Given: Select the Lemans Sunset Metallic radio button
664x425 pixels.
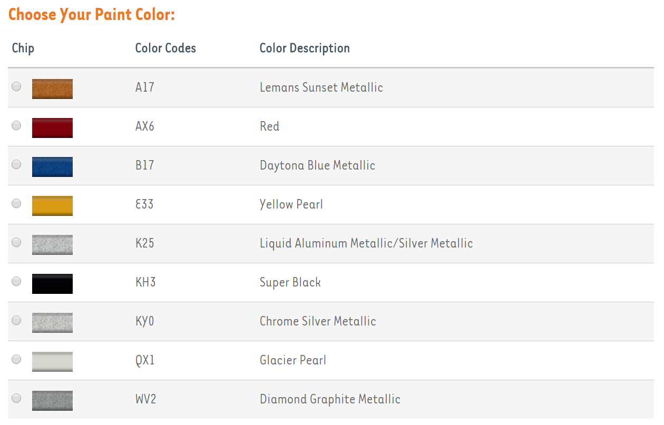Looking at the screenshot, I should click(17, 86).
